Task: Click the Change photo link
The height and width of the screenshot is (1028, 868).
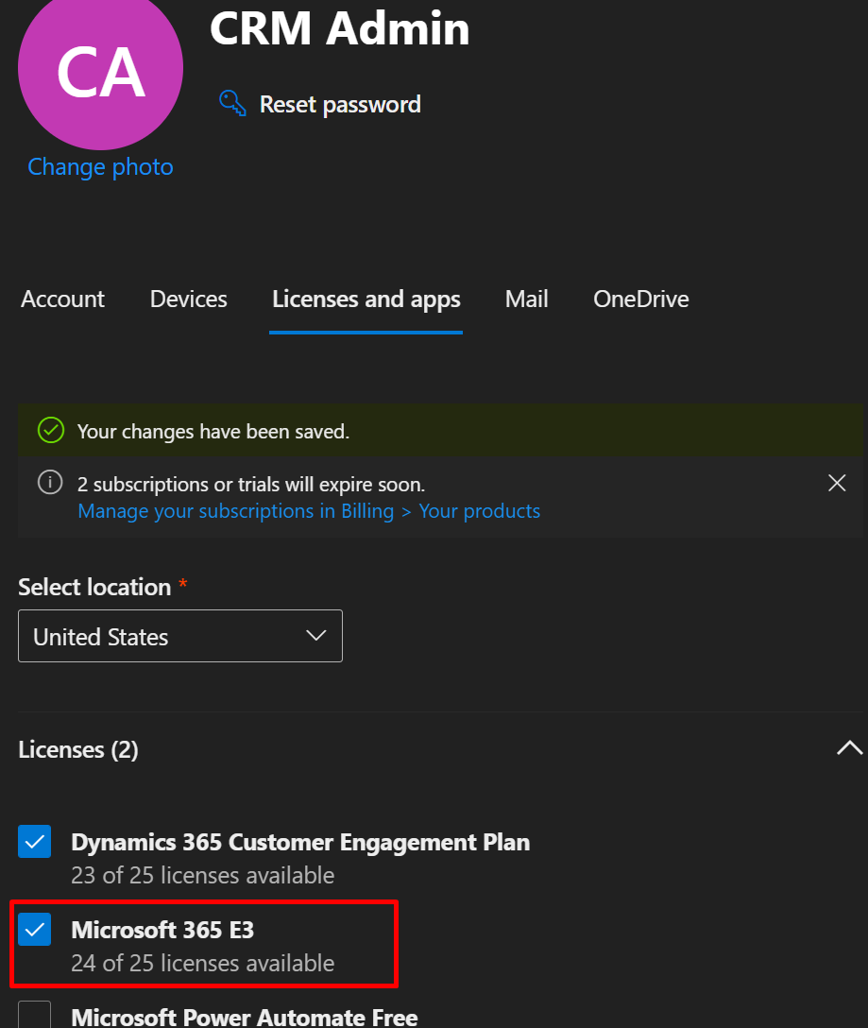Action: [100, 167]
